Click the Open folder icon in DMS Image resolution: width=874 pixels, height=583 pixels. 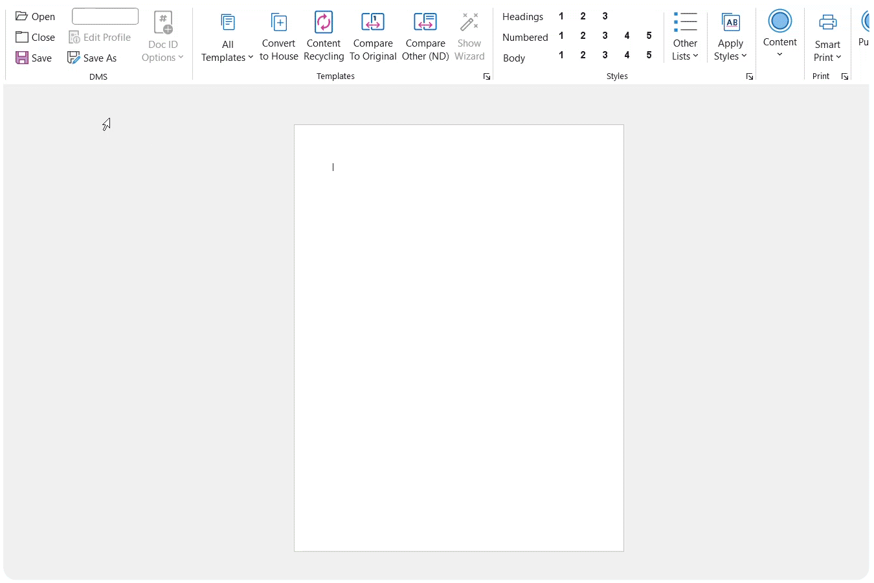[22, 16]
